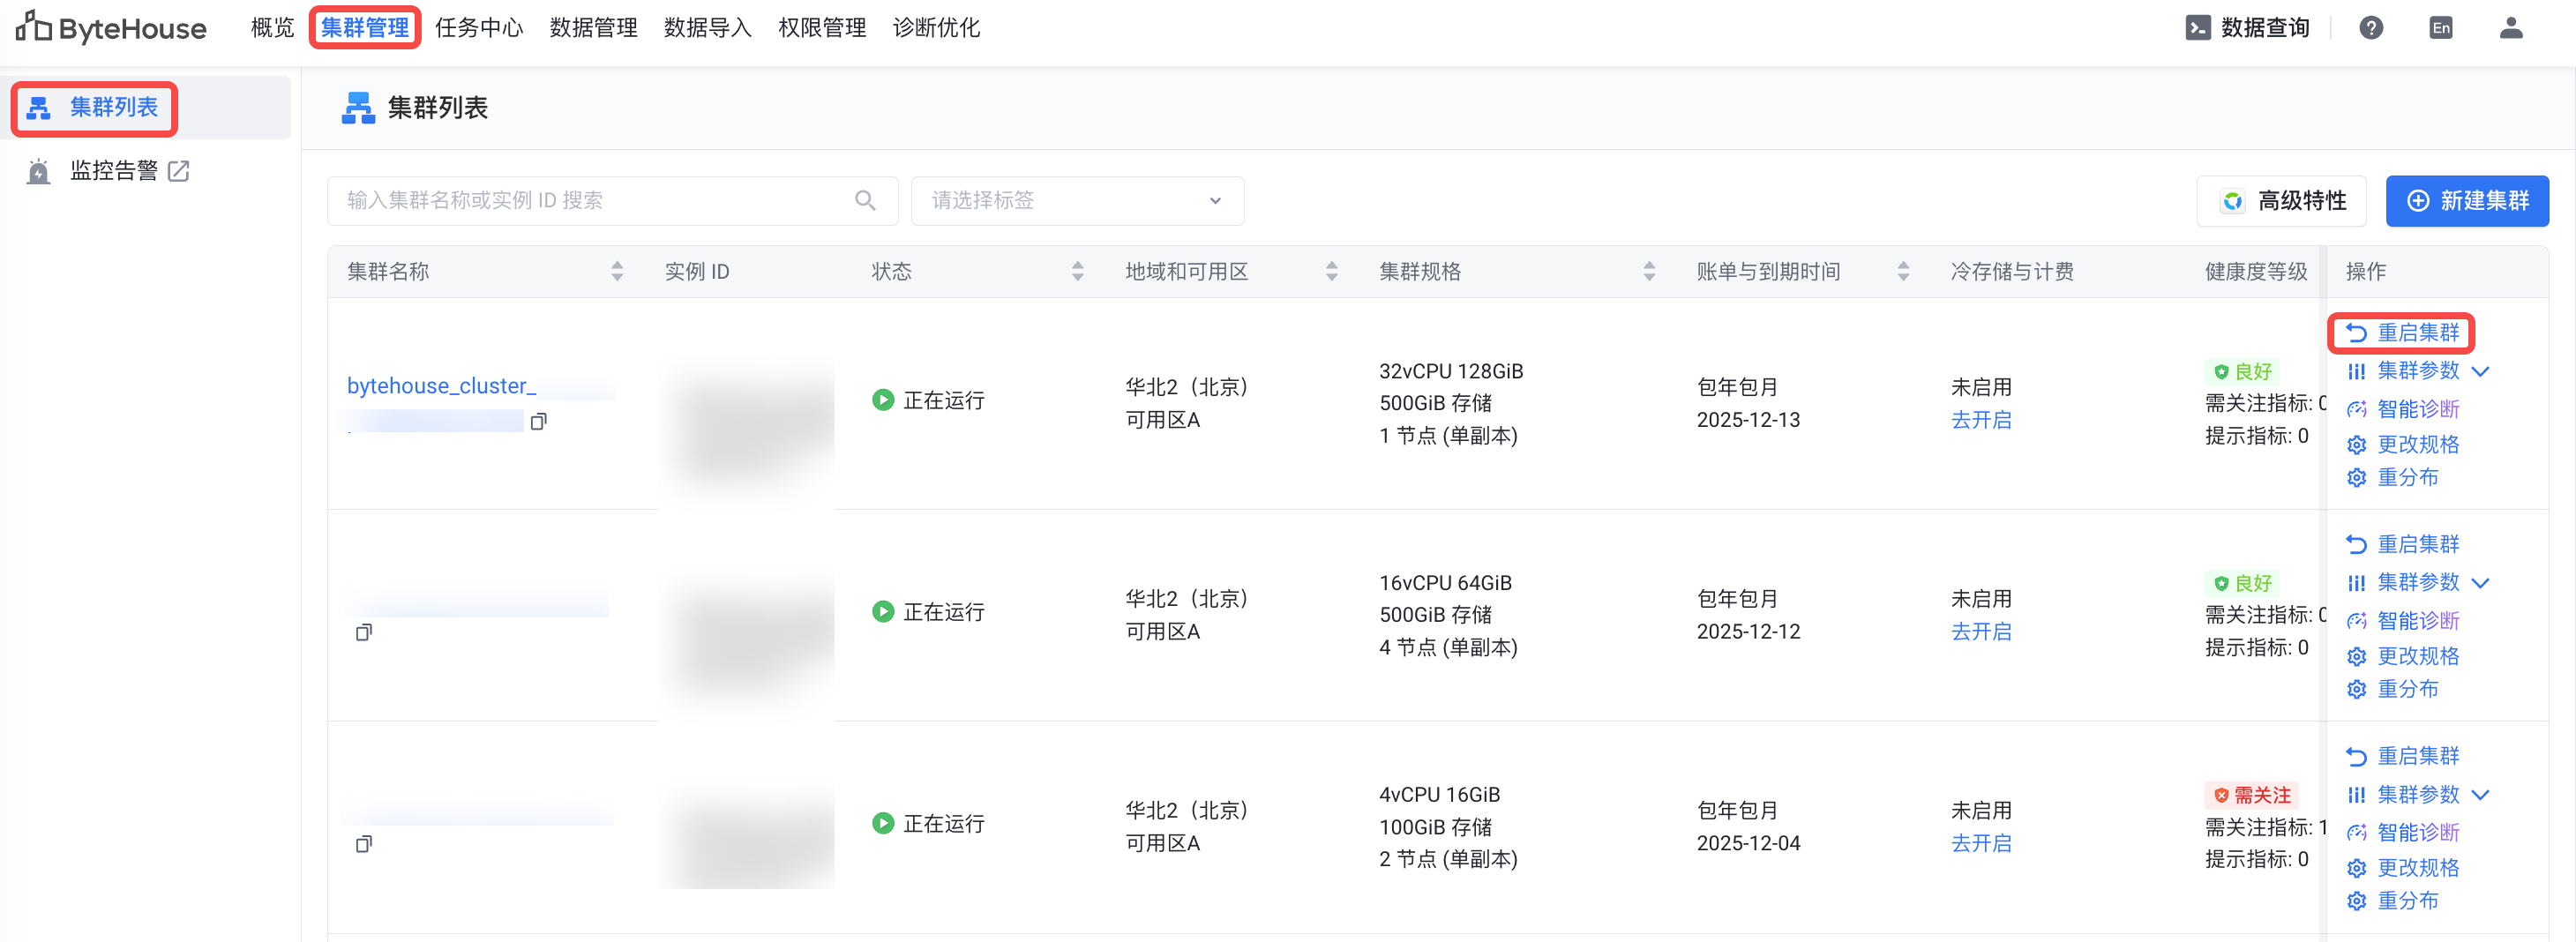Click 重启集群 for the first cluster
The image size is (2576, 942).
tap(2402, 333)
